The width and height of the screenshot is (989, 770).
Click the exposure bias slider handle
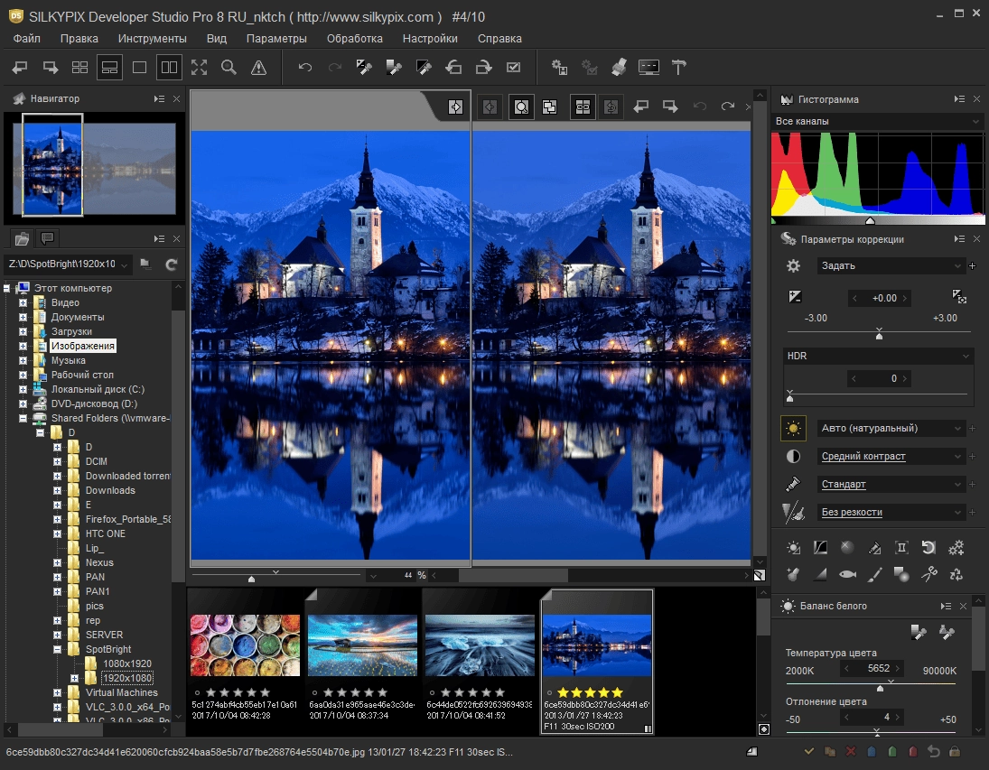click(879, 334)
